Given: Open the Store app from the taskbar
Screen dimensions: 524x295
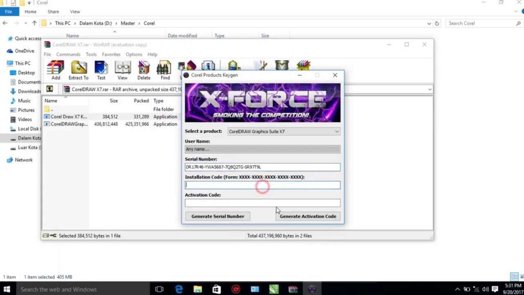Looking at the screenshot, I should pyautogui.click(x=216, y=289).
